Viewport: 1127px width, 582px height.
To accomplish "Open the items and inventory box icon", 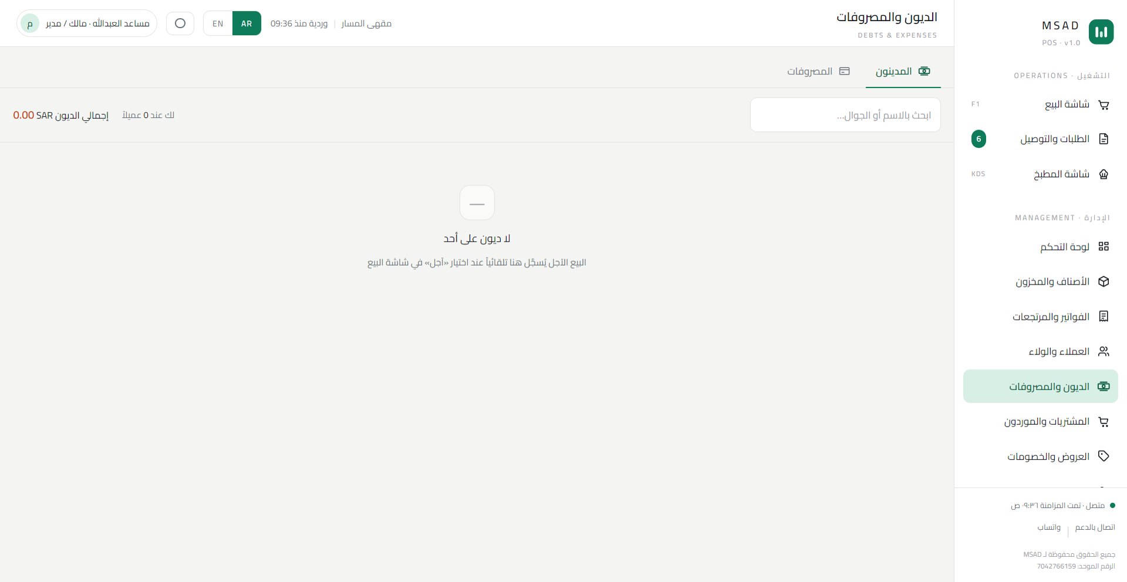I will point(1104,282).
